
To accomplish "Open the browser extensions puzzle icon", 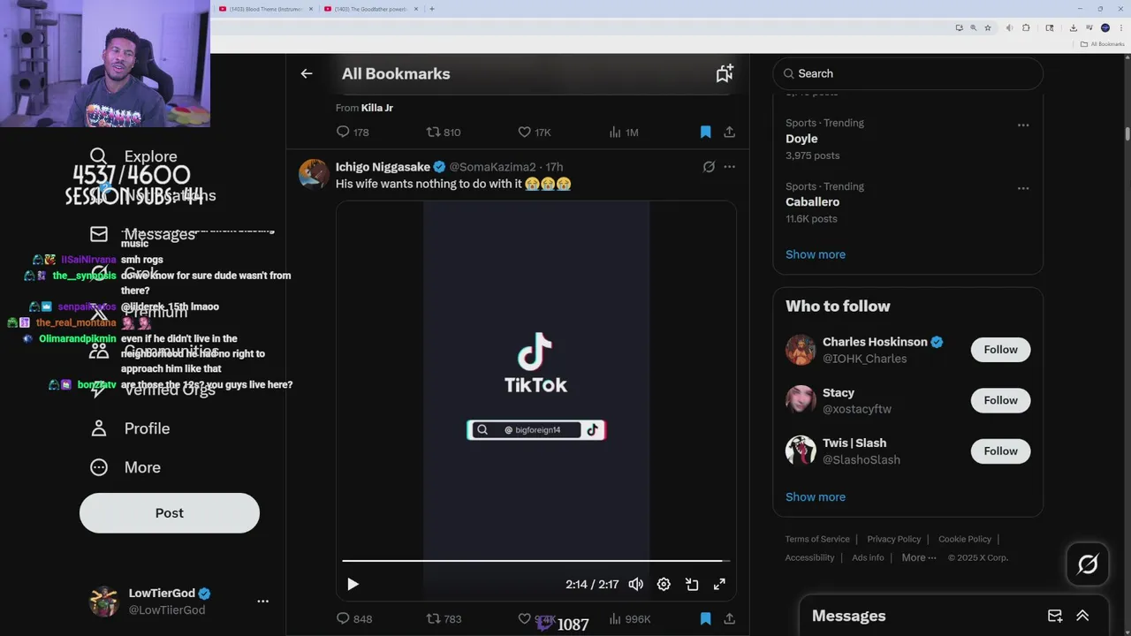I will click(1026, 27).
